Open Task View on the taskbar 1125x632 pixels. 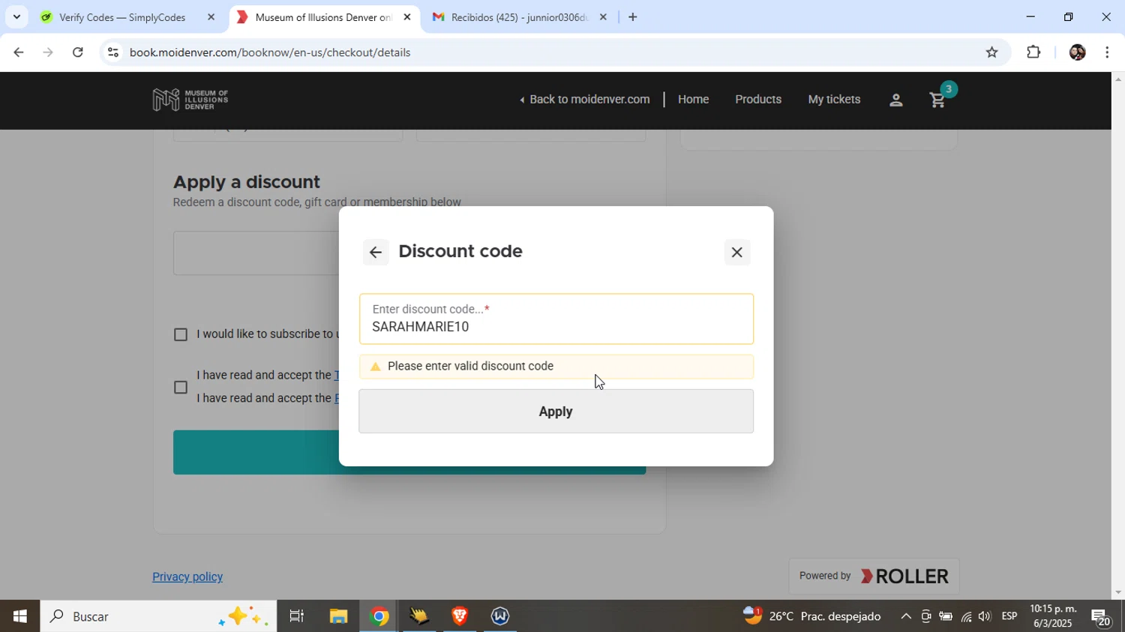pyautogui.click(x=297, y=616)
